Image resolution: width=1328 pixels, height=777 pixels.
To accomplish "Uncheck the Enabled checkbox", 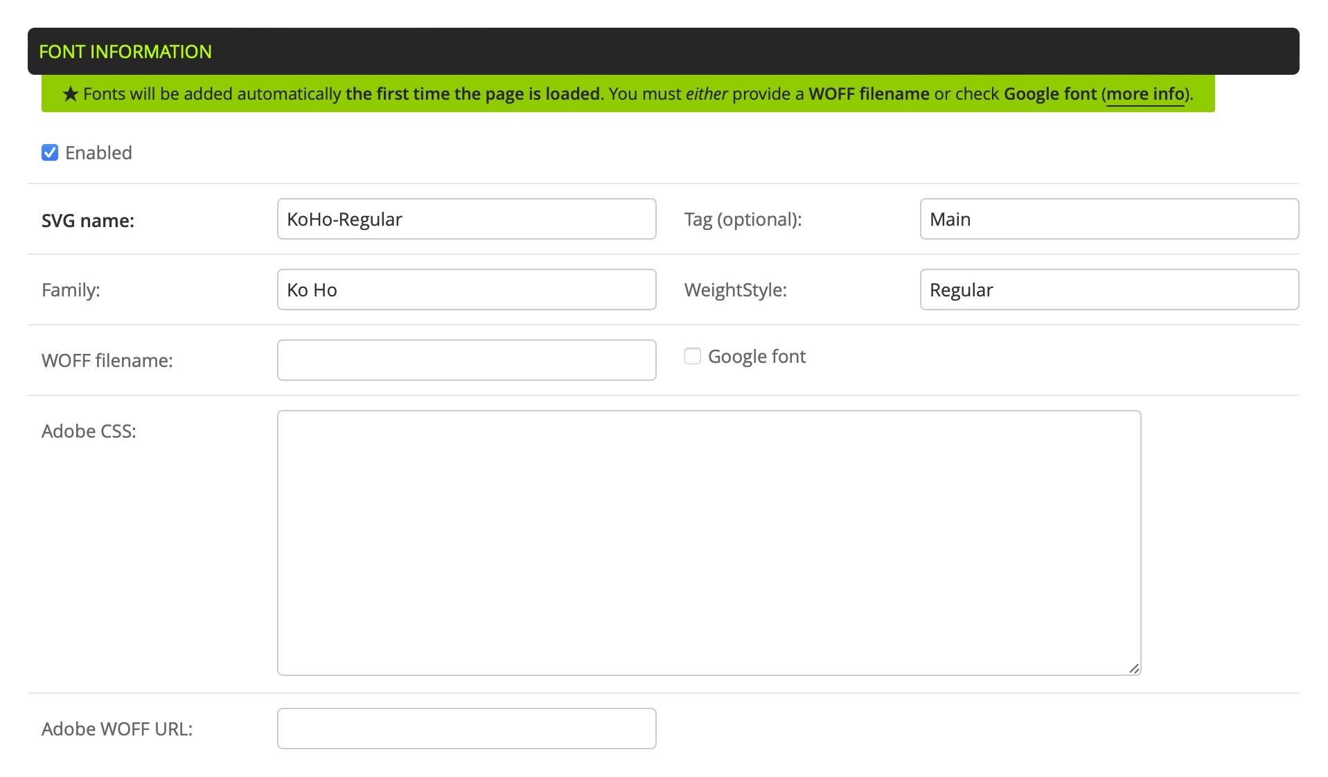I will pyautogui.click(x=50, y=152).
